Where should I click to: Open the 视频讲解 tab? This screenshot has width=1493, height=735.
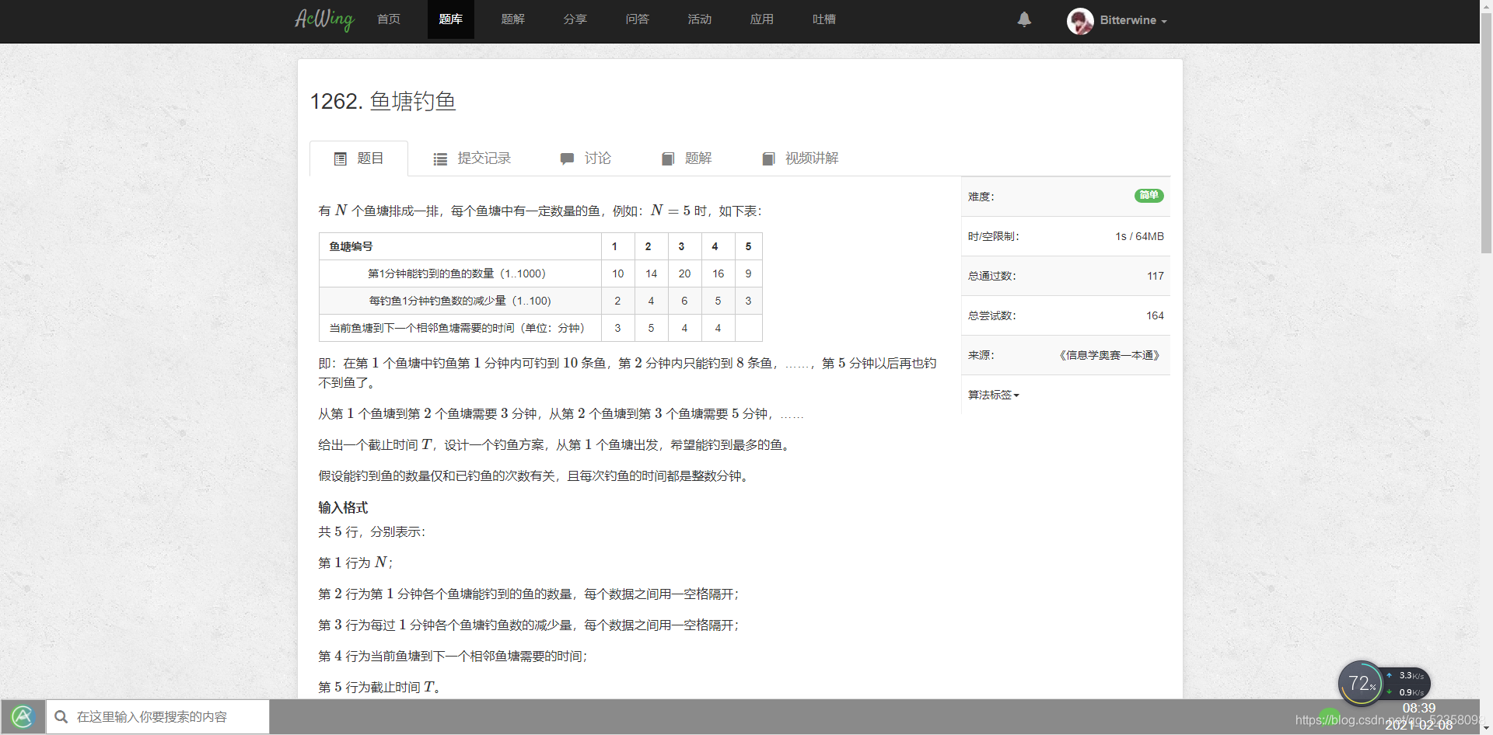[800, 158]
